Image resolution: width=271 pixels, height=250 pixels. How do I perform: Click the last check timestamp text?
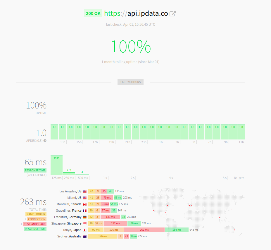(x=130, y=25)
